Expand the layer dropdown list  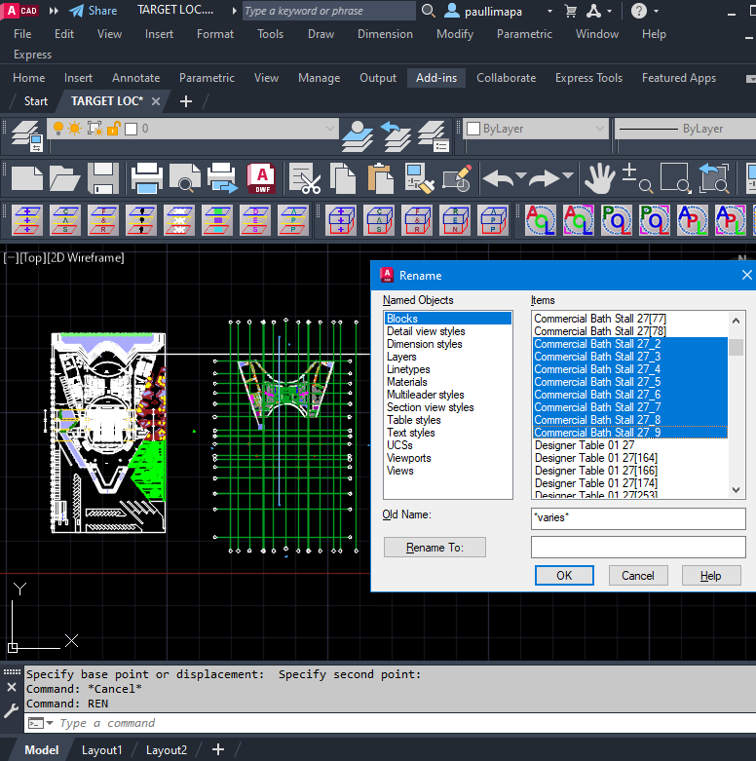tap(330, 129)
